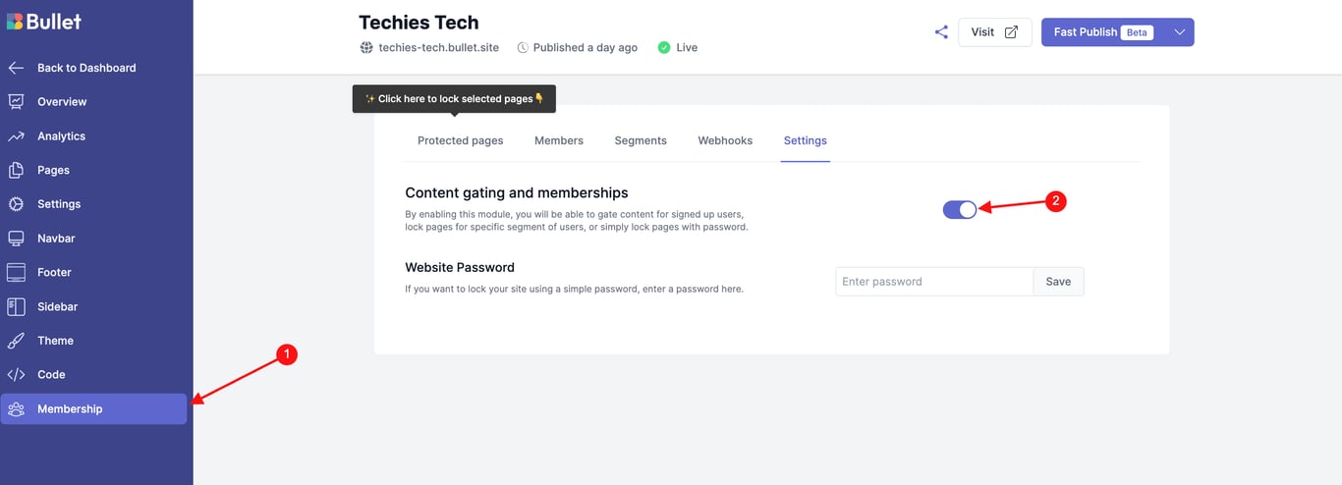The width and height of the screenshot is (1342, 485).
Task: Click the Back to Dashboard arrow icon
Action: coord(16,68)
